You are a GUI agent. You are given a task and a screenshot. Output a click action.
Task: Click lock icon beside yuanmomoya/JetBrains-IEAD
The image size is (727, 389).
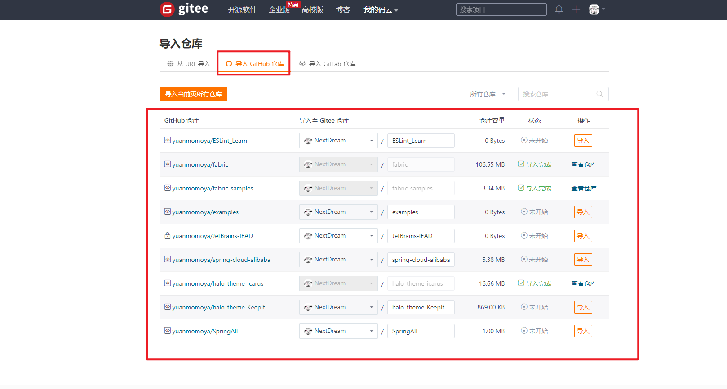tap(168, 235)
